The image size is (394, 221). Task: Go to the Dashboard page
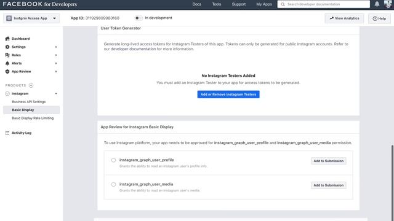tap(20, 39)
